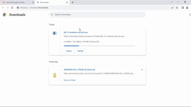191x107 pixels.
Task: Open jdk-19_windows-x64_bin.exe file link
Action: coord(76,32)
